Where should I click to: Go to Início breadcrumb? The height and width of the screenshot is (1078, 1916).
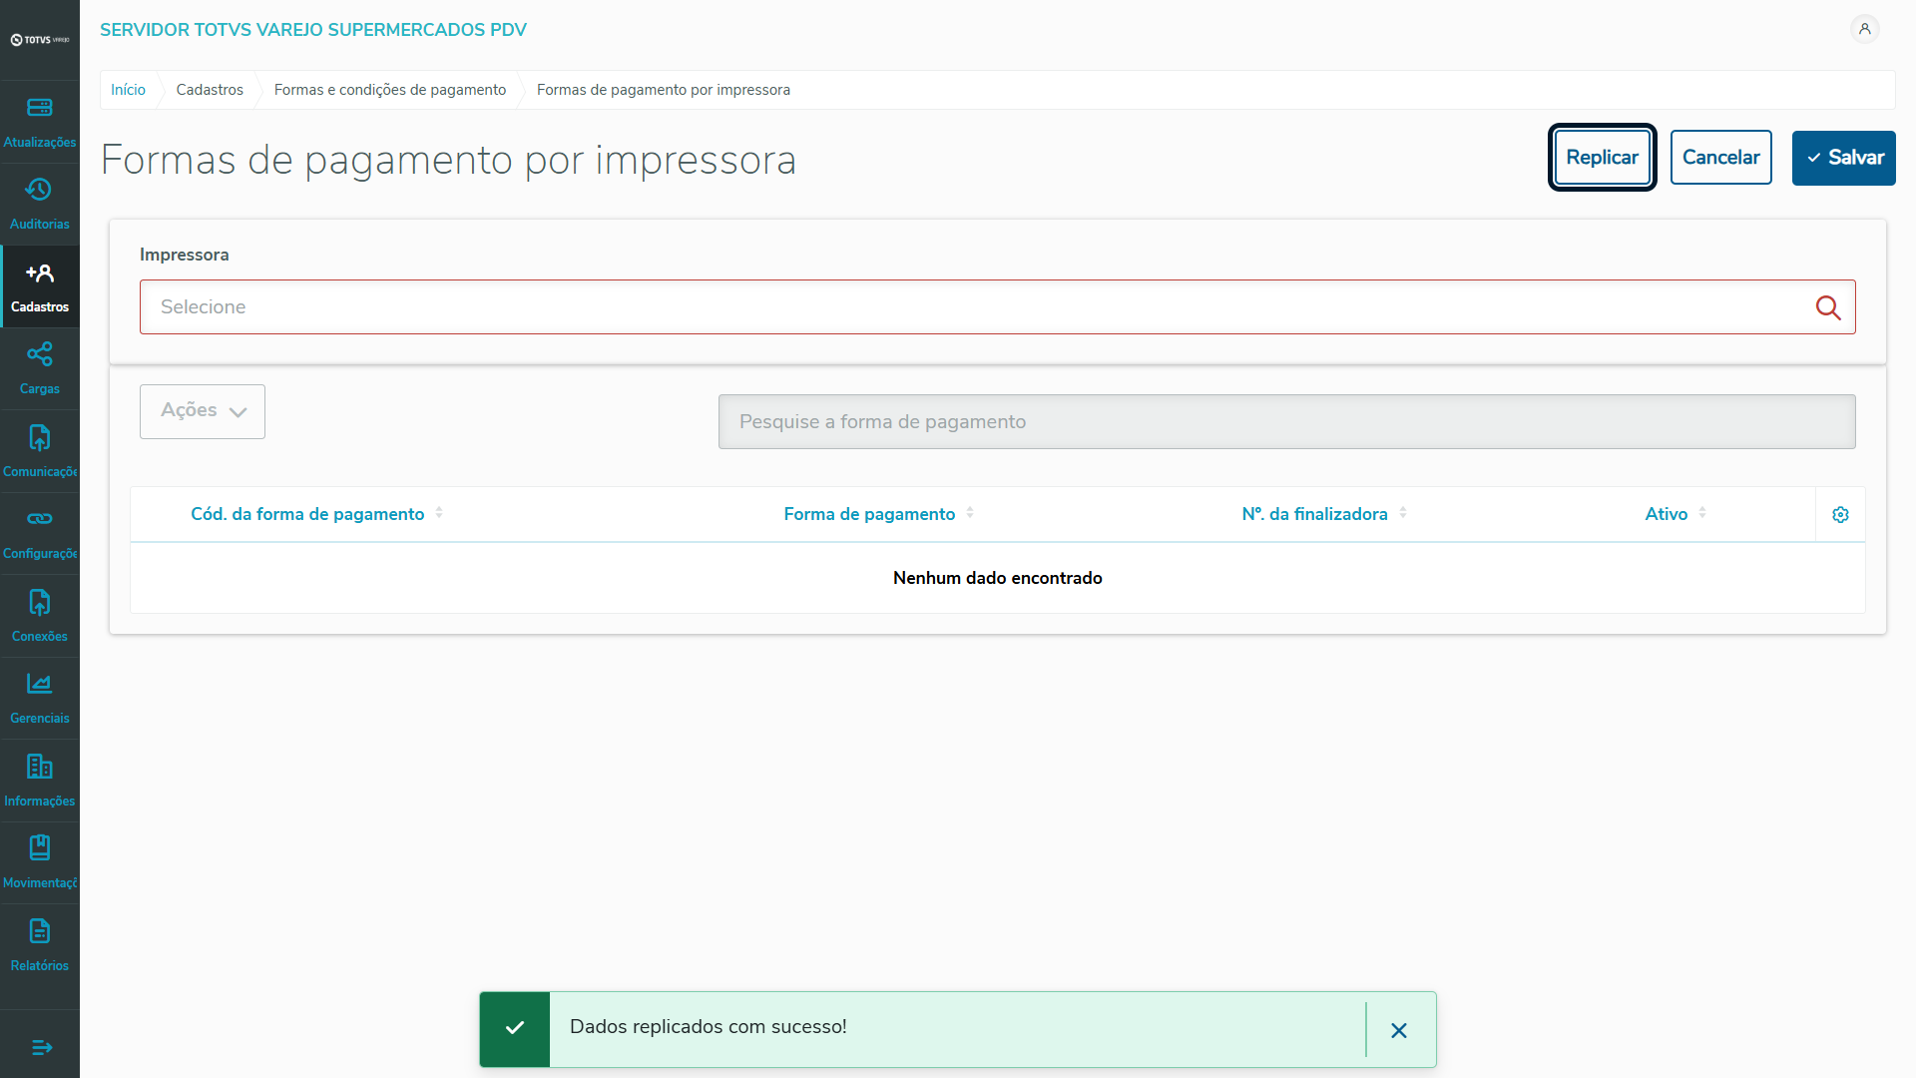point(128,90)
